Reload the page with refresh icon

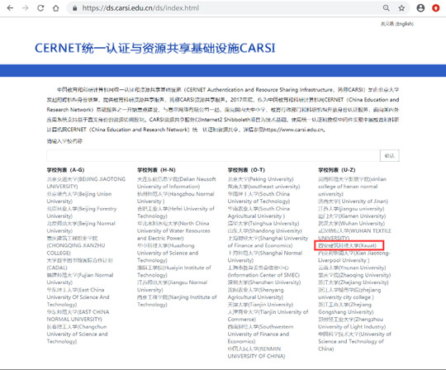[x=40, y=8]
